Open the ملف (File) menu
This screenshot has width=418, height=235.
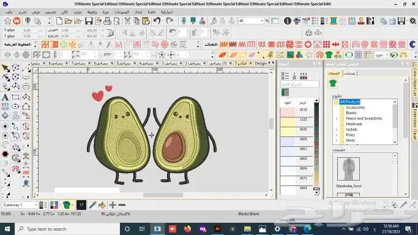10,12
